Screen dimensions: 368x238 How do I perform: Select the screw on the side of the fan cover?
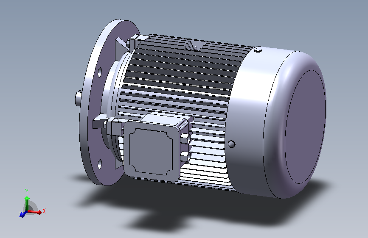(x=232, y=144)
